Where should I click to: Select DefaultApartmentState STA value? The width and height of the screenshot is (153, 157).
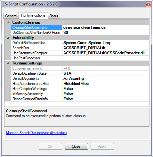point(106,73)
